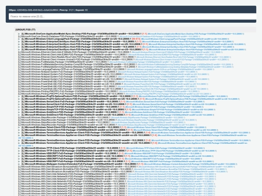Expand VBSCRIPT FoD wow64 en-US arrow

[x=19, y=161]
